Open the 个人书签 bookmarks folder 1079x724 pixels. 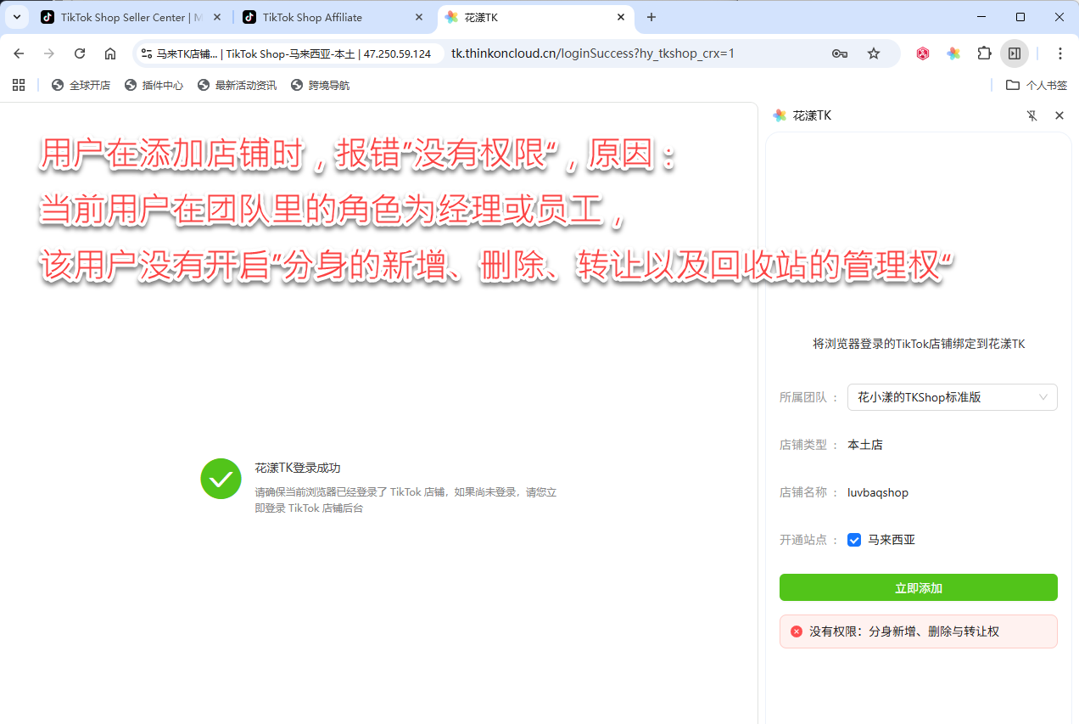tap(1036, 85)
